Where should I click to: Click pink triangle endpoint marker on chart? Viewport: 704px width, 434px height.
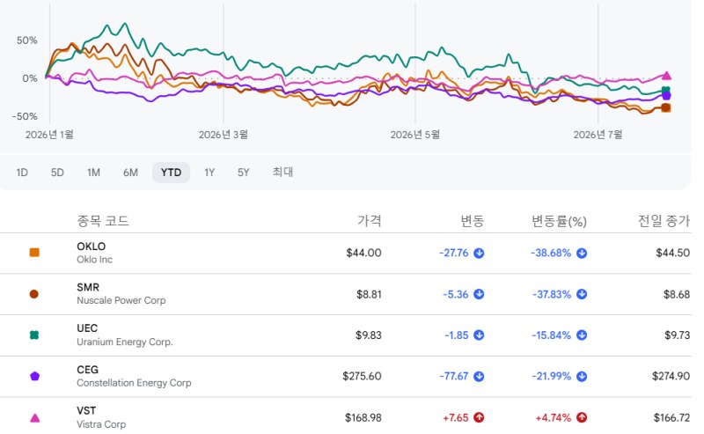(667, 76)
